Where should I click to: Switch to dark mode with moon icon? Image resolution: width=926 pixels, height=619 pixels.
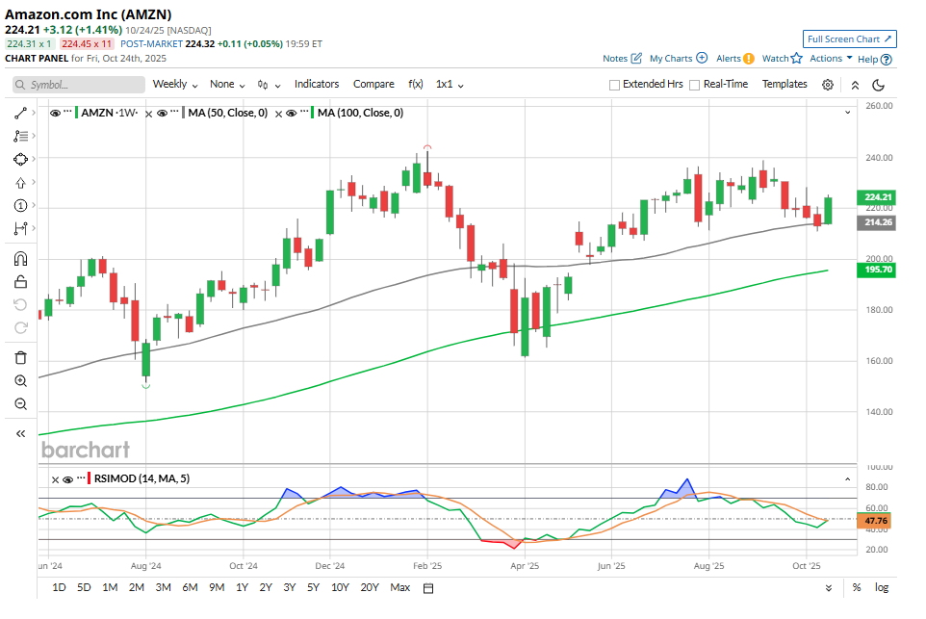click(x=878, y=85)
